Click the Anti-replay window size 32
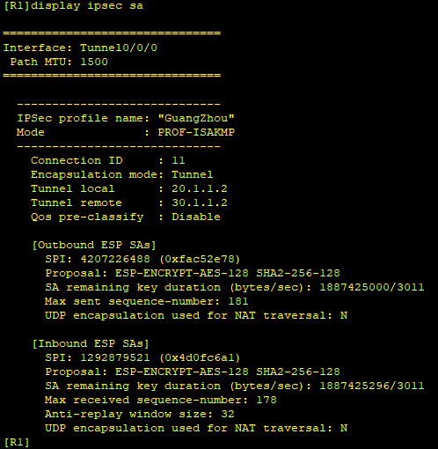 click(140, 414)
